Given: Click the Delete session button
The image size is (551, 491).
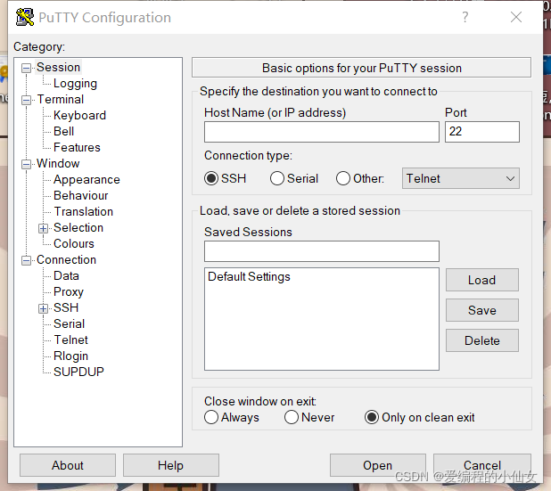Looking at the screenshot, I should click(x=481, y=340).
